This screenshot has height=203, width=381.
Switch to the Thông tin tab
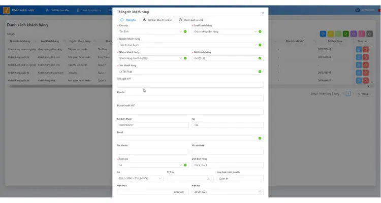coord(129,20)
